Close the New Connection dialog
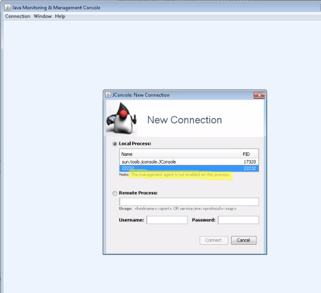 (259, 95)
